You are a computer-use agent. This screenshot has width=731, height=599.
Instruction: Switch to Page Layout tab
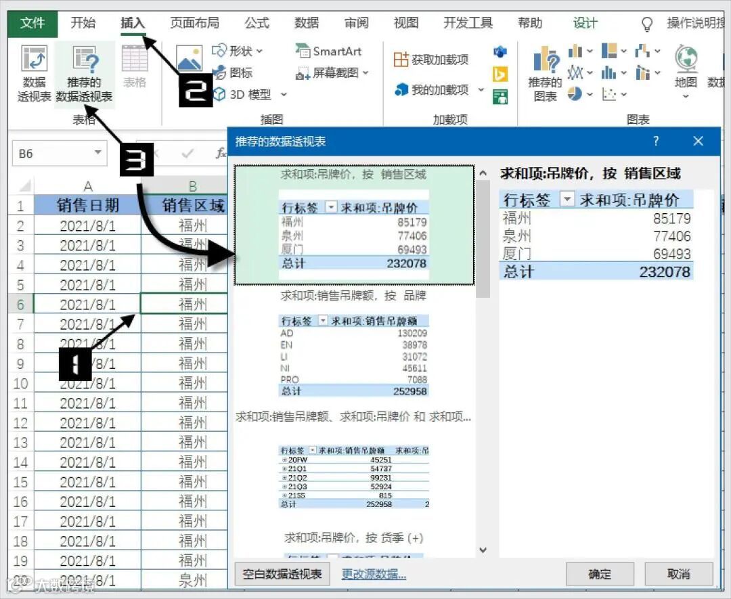(195, 23)
